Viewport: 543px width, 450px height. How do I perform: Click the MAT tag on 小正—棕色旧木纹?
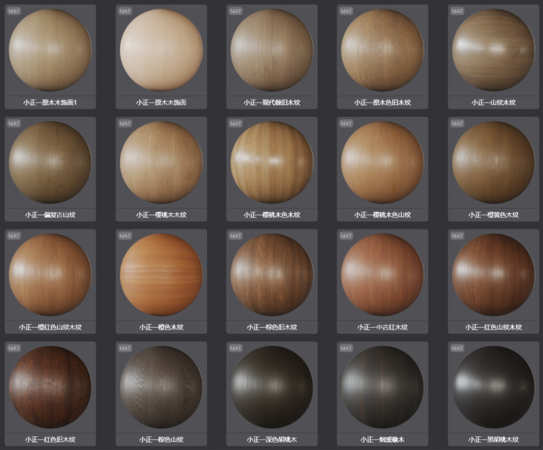[x=236, y=236]
